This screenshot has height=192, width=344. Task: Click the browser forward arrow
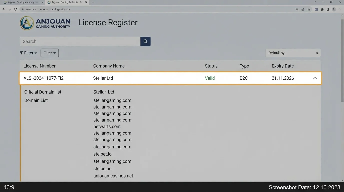(9, 9)
